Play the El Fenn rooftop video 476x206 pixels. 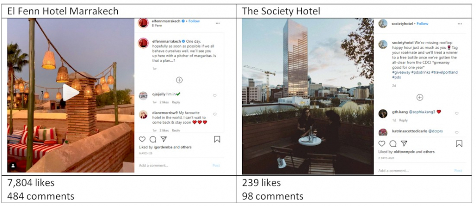(71, 92)
